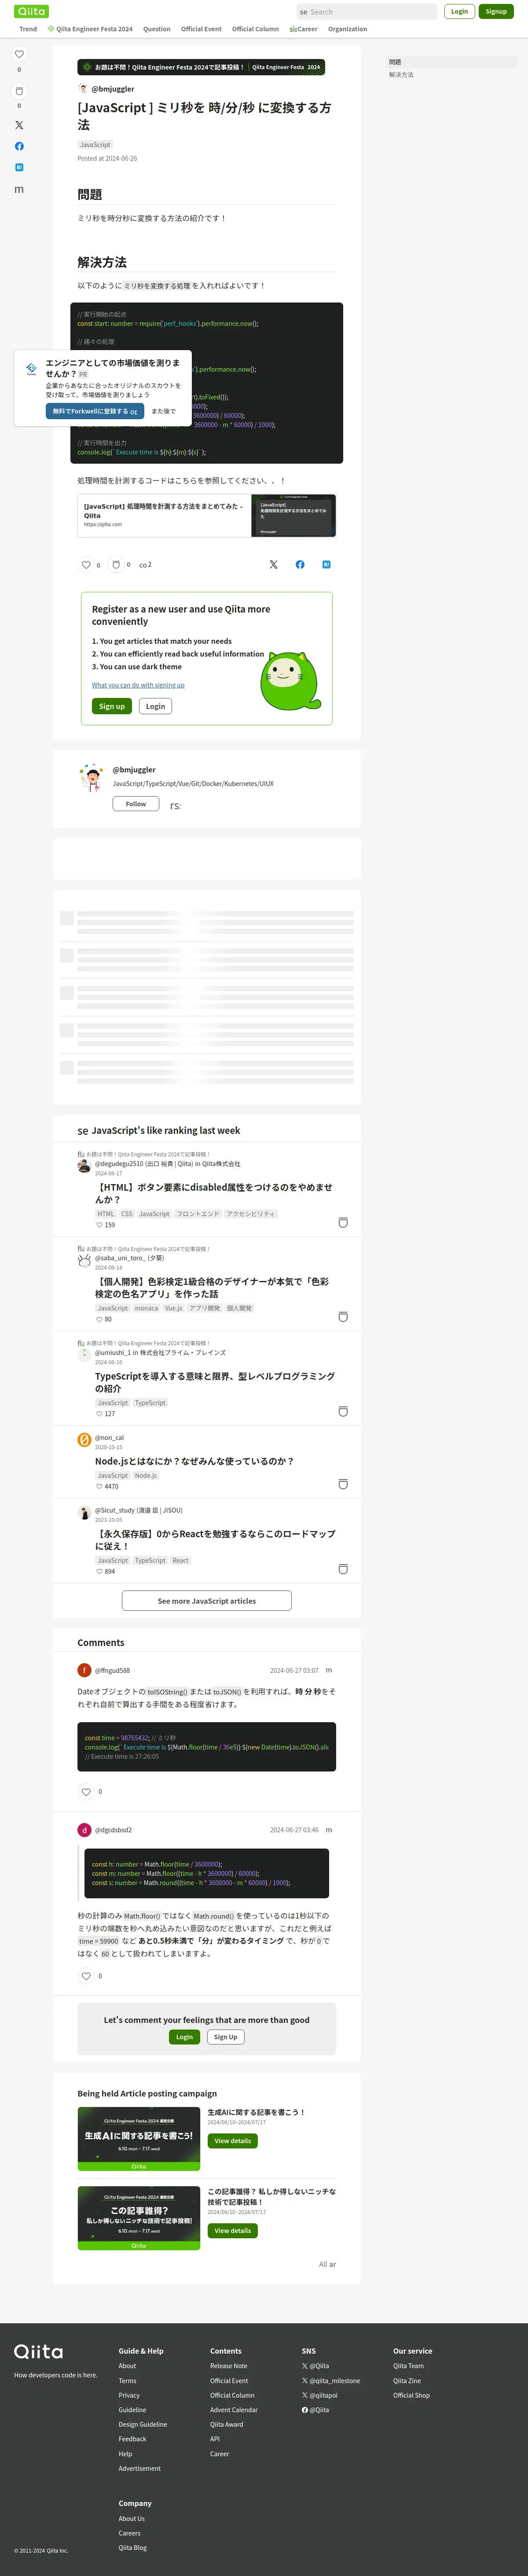Image resolution: width=528 pixels, height=2576 pixels.
Task: Open the Official Column tab
Action: [255, 29]
